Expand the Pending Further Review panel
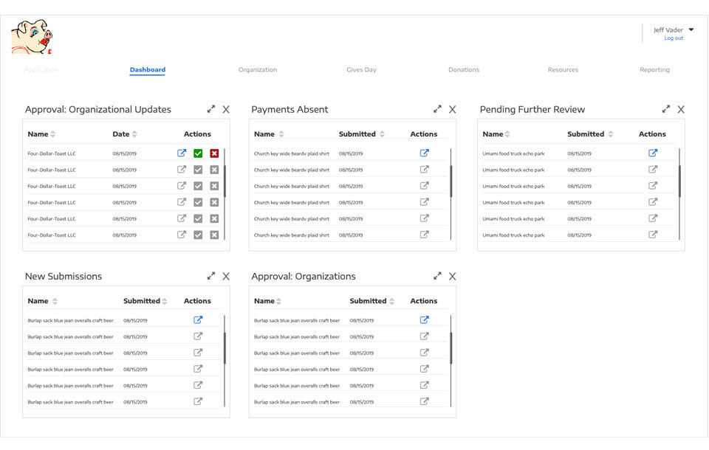This screenshot has height=450, width=709. tap(666, 109)
